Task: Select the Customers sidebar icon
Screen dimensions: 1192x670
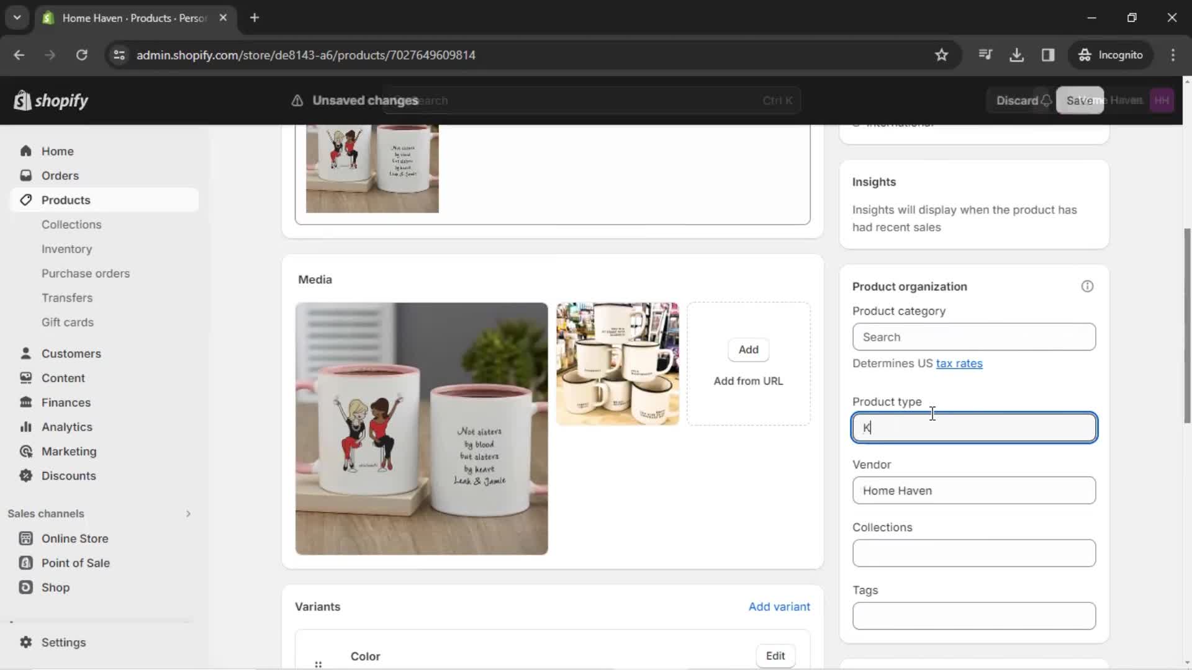Action: [x=25, y=354]
